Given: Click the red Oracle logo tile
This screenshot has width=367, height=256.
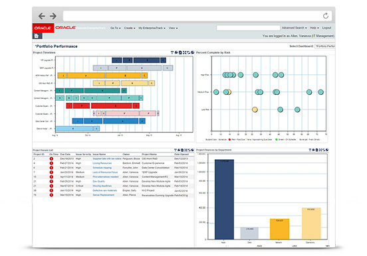Looking at the screenshot, I should click(43, 28).
